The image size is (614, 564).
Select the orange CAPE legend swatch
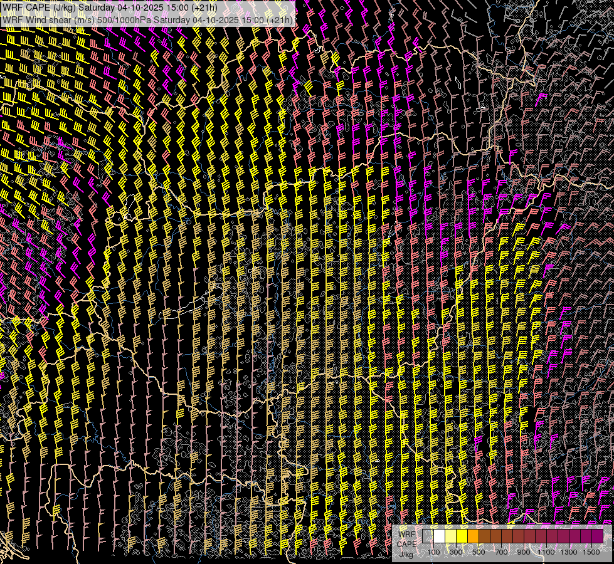click(473, 536)
